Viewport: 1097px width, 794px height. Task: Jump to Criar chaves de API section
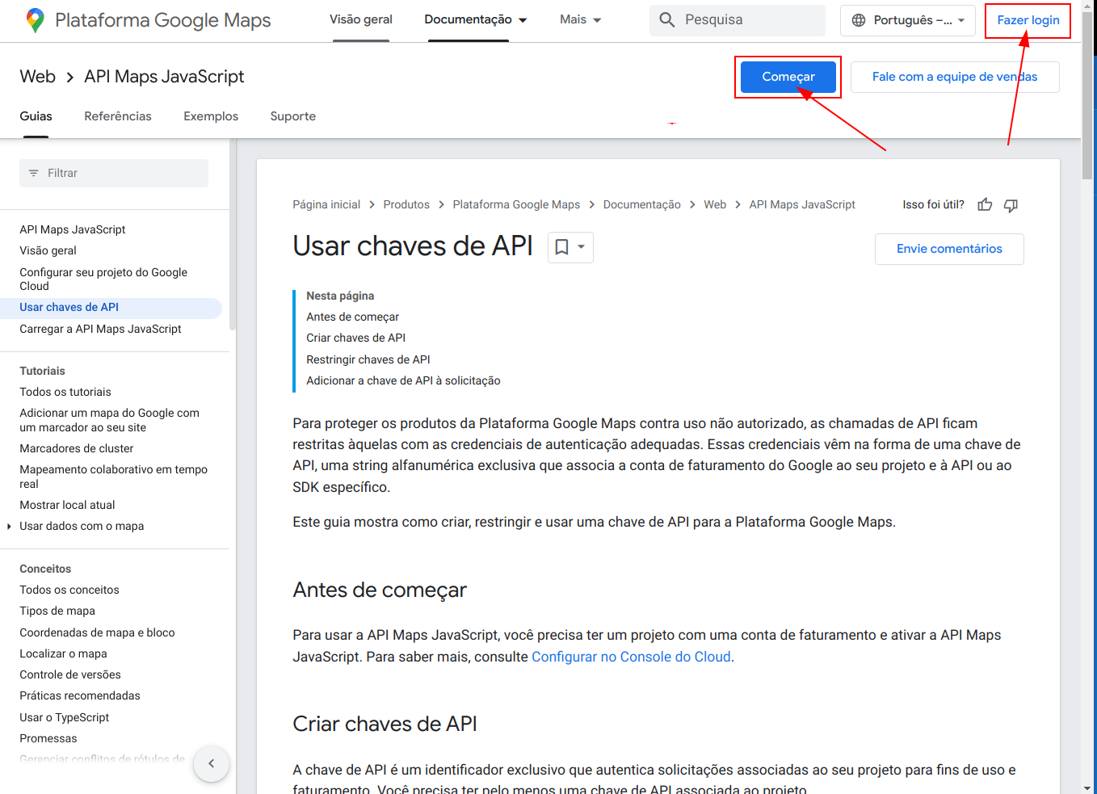(356, 338)
